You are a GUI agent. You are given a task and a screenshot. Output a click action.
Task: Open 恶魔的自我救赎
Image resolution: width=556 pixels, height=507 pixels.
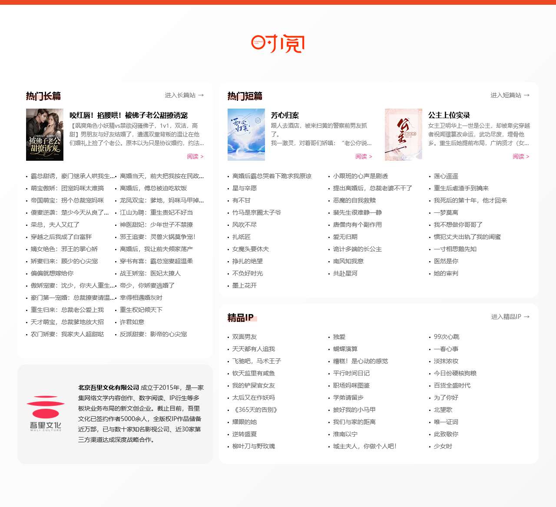tap(354, 200)
